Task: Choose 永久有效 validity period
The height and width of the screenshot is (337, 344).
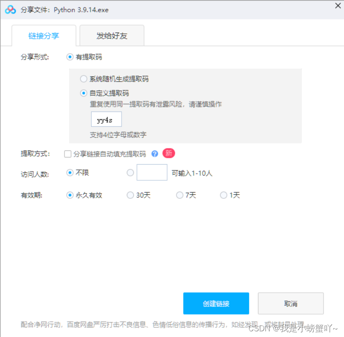Action: 70,195
